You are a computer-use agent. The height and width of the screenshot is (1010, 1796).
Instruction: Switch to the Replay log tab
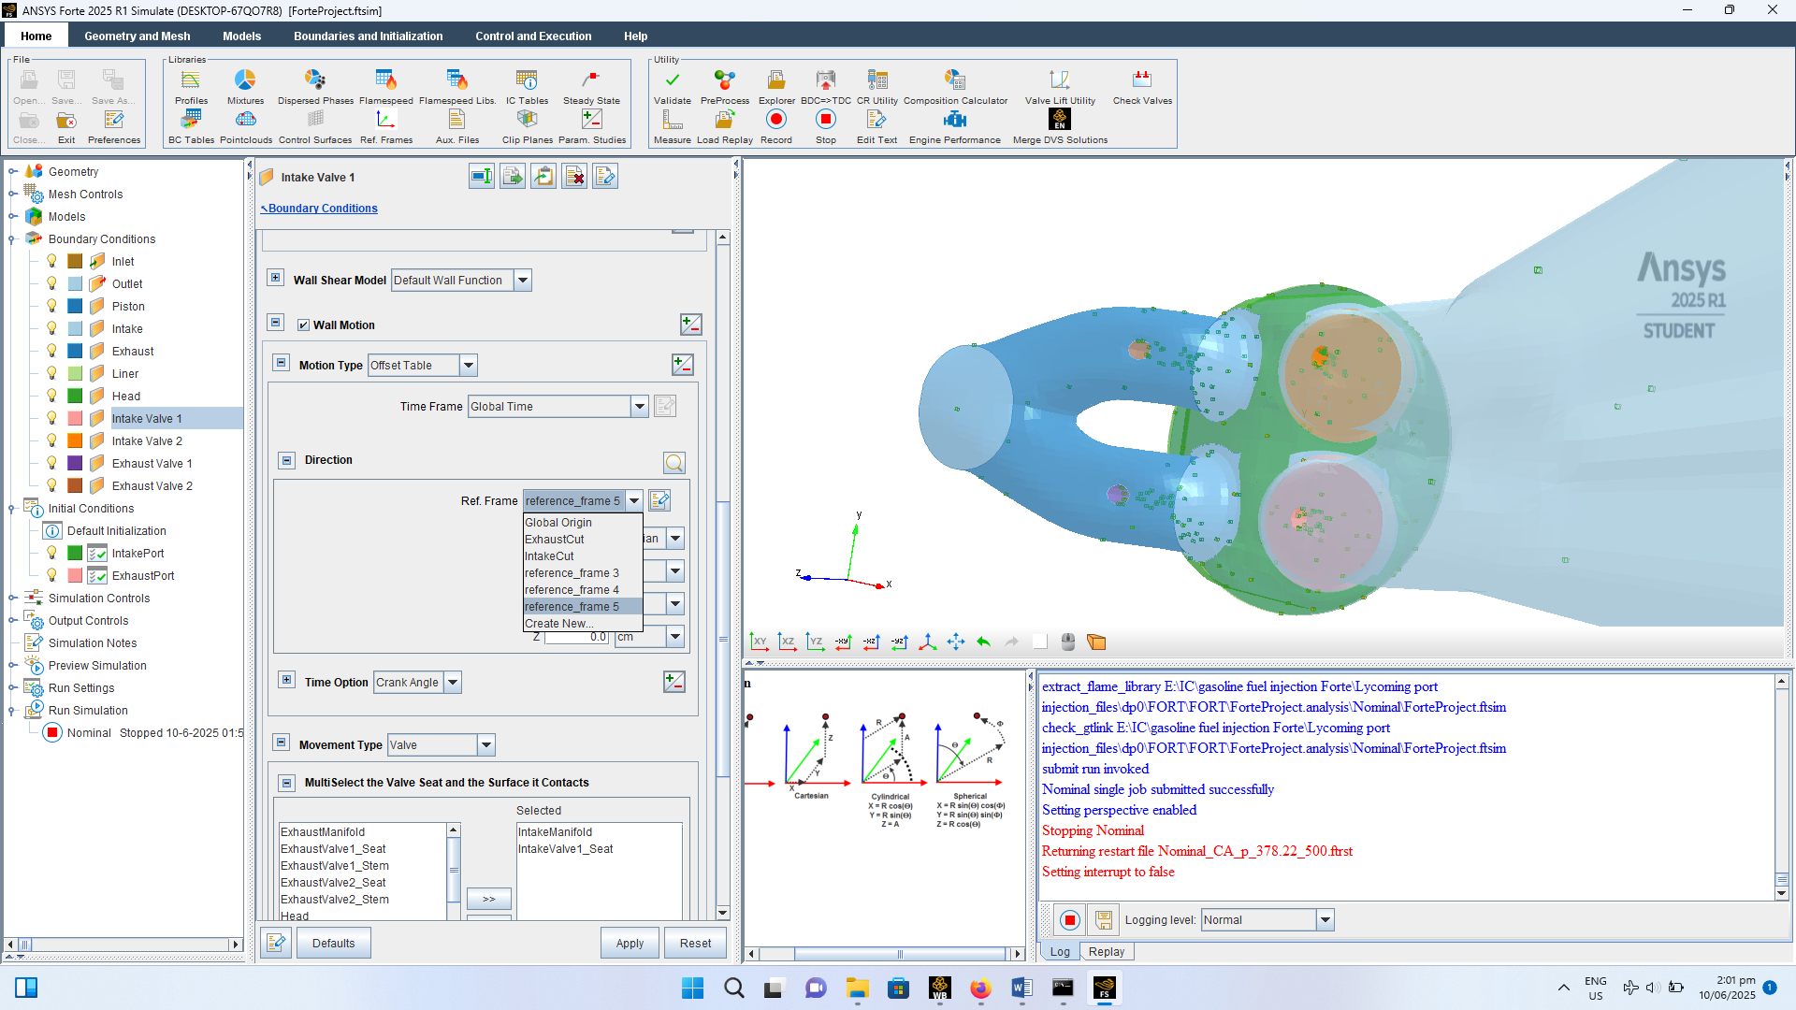tap(1107, 952)
